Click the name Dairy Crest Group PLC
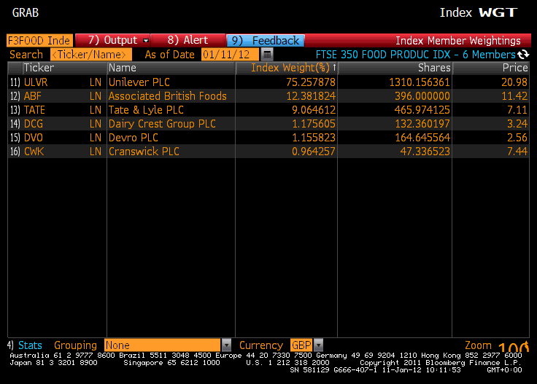Screen dimensions: 537x384 pos(162,124)
